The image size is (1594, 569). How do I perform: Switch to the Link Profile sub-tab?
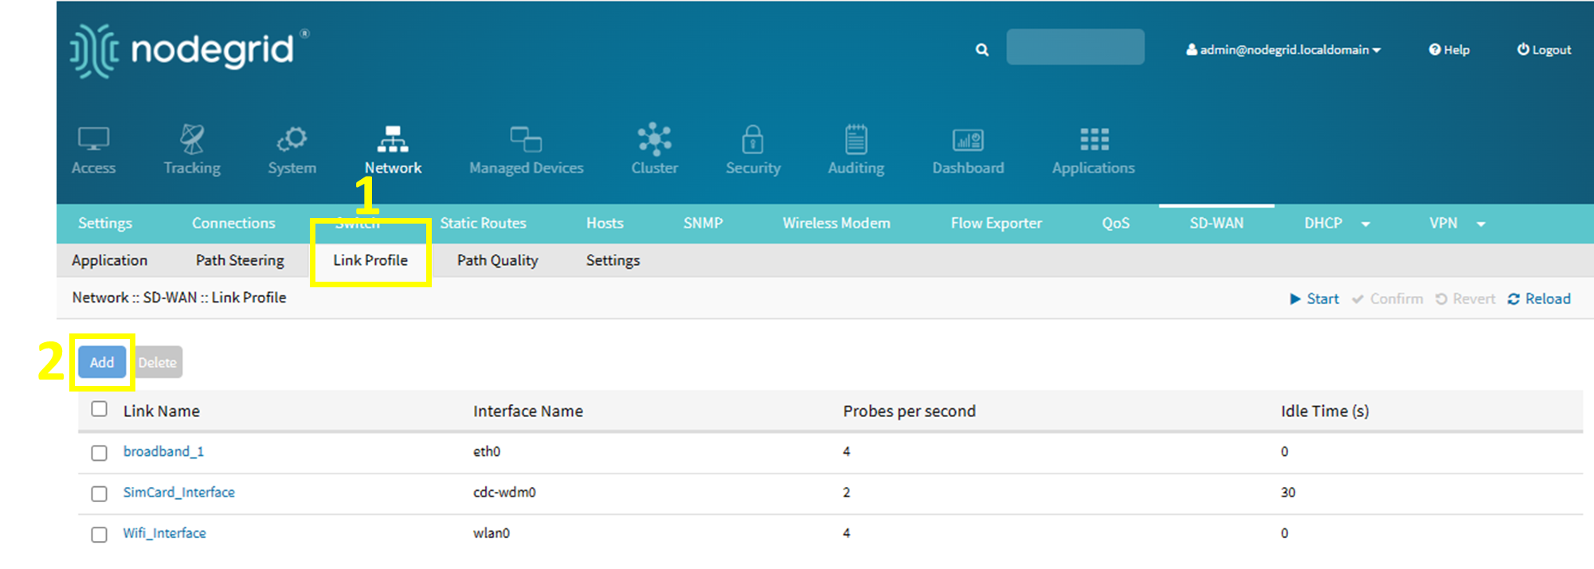[370, 260]
